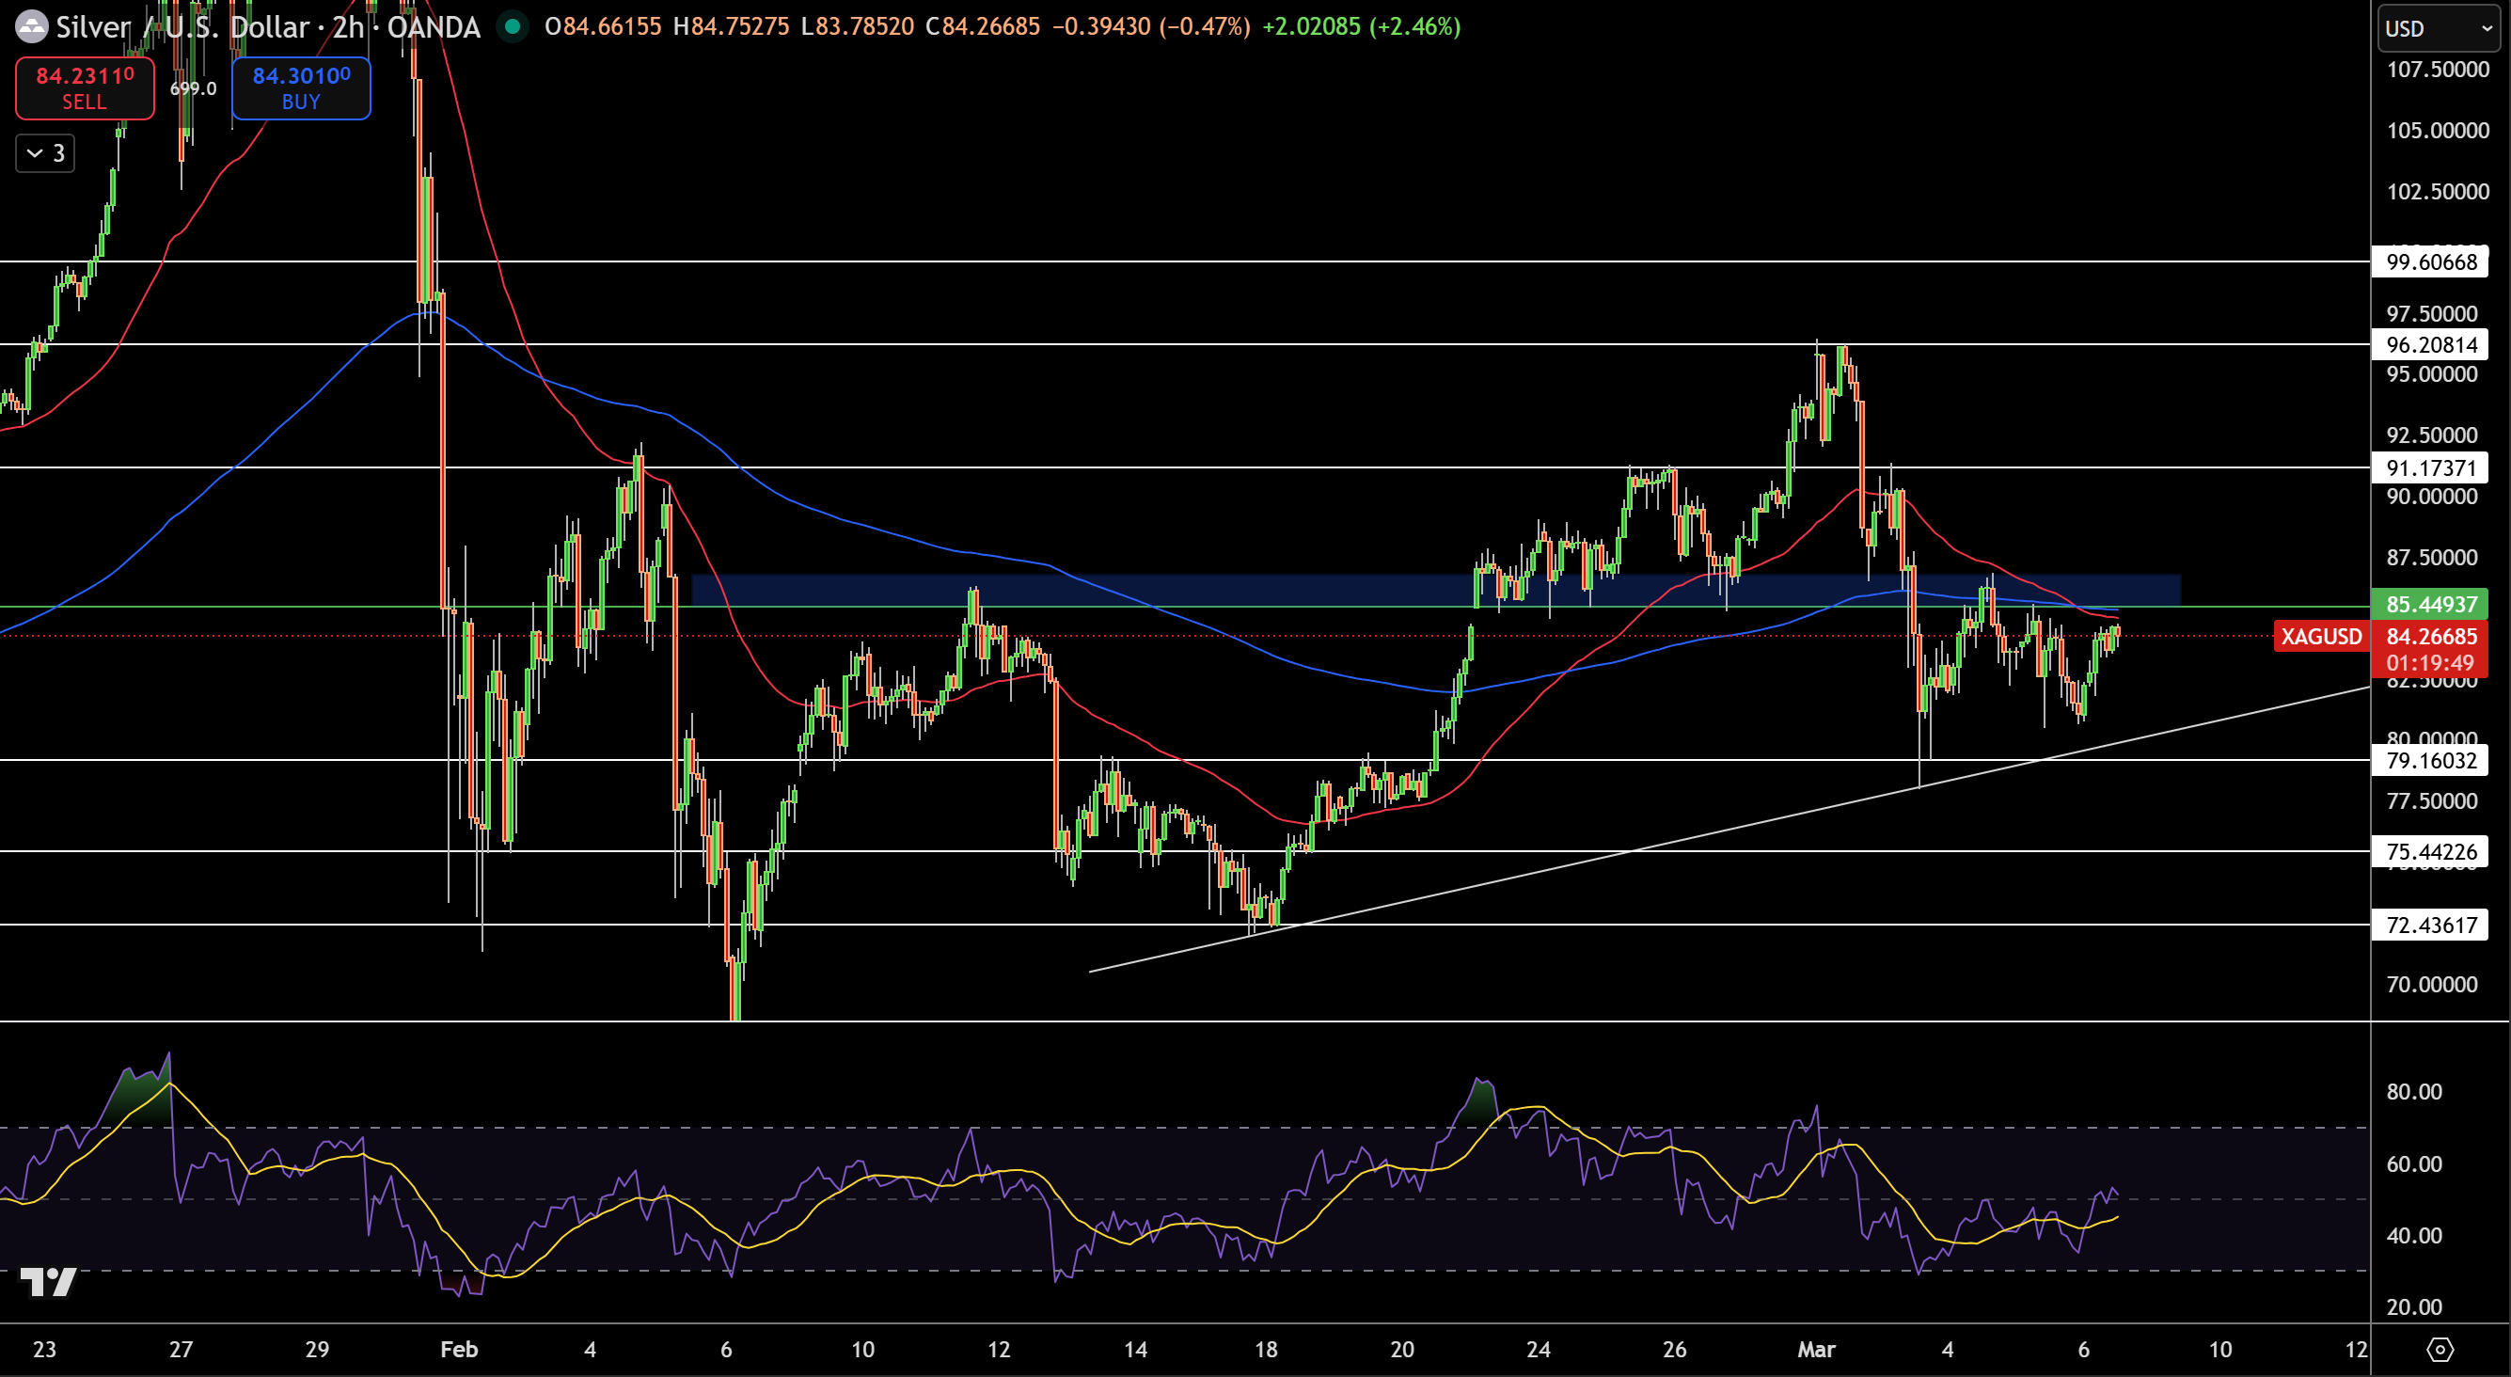Click the 80.00 RSI scale label
Image resolution: width=2511 pixels, height=1377 pixels.
point(2414,1091)
